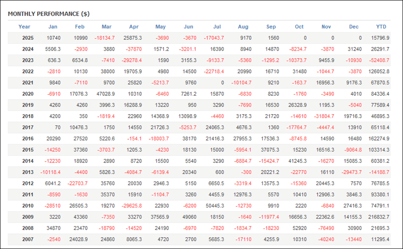Click the Year column header

click(x=24, y=27)
